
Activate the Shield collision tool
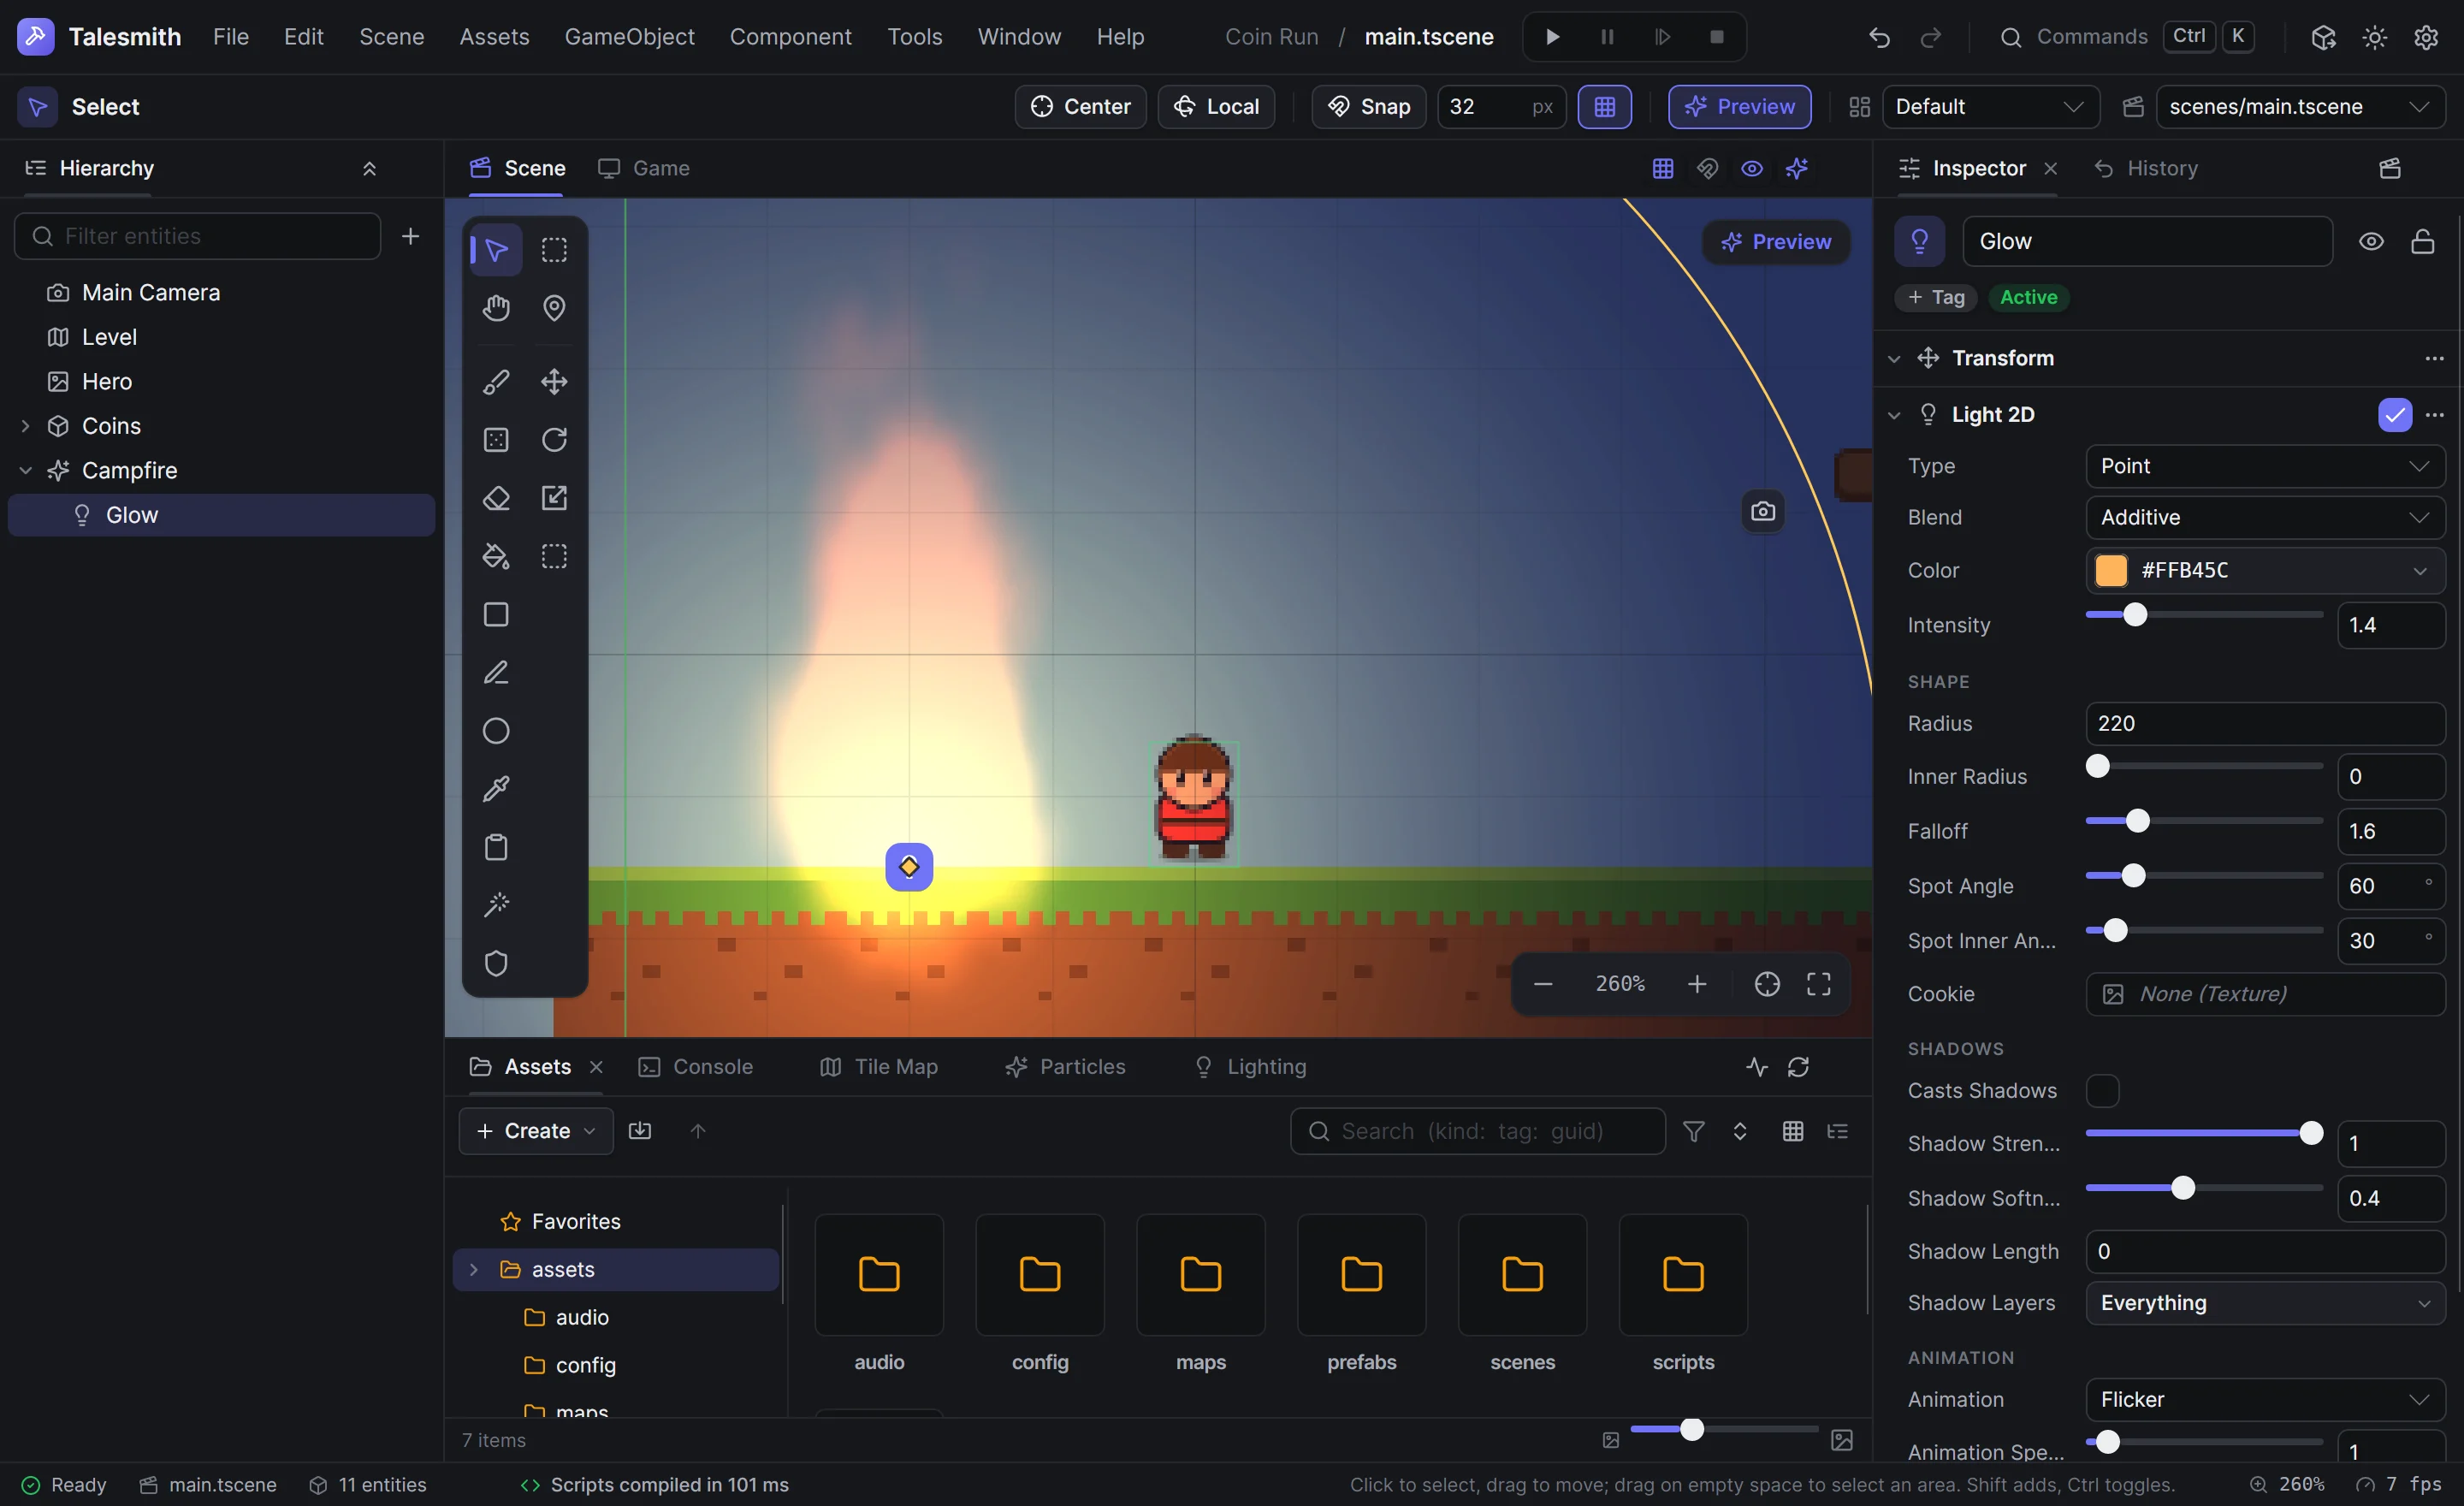[496, 963]
